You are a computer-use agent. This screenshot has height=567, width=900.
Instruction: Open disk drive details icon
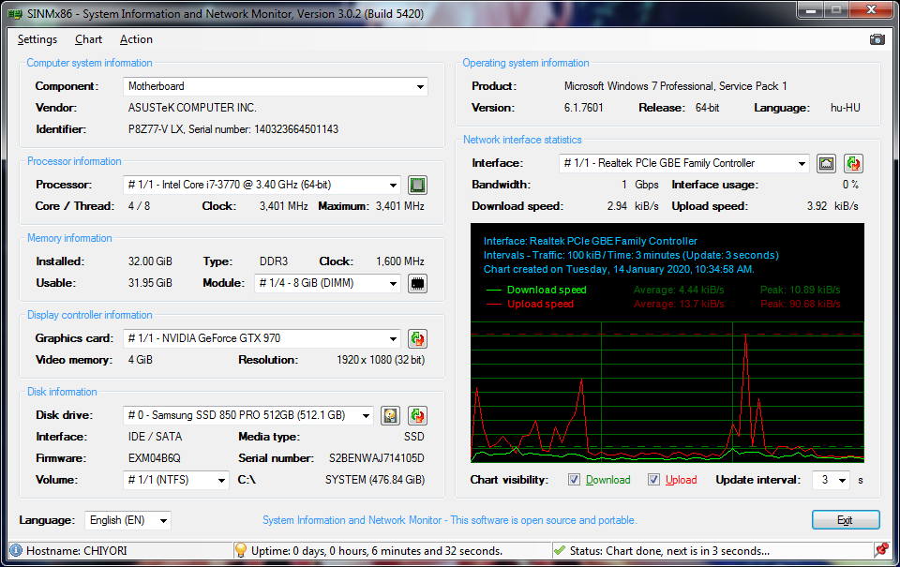click(390, 415)
